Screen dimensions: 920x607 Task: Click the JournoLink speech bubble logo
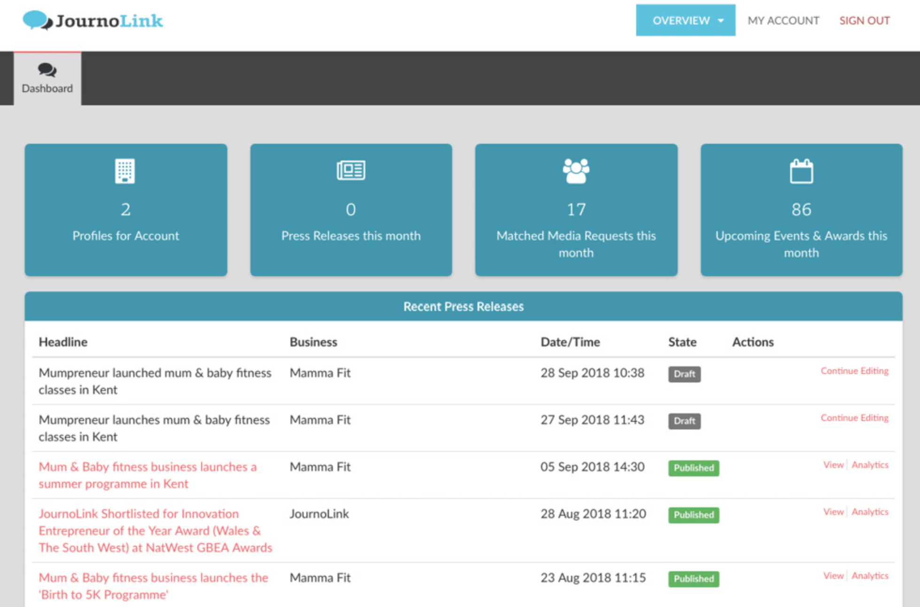[38, 21]
